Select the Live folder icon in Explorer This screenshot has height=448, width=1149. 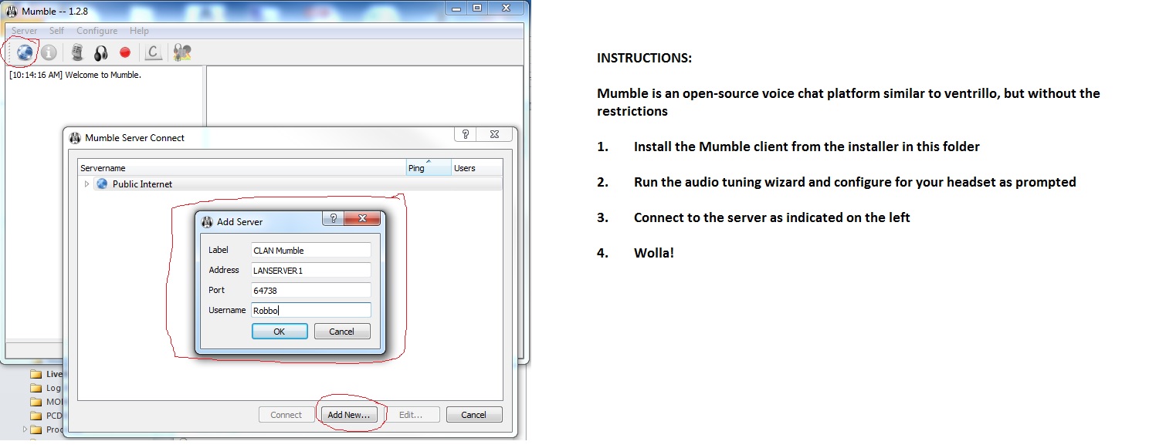click(x=36, y=374)
